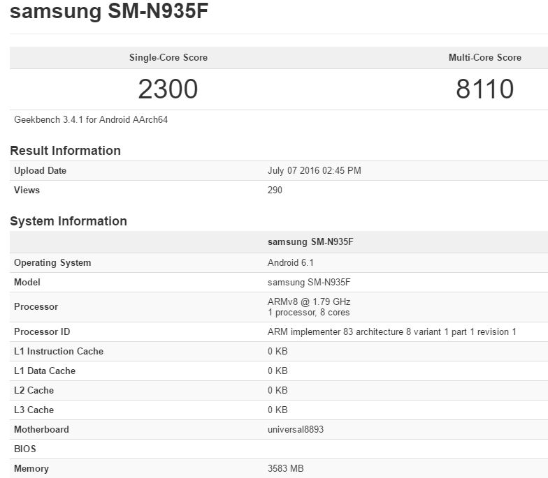Click the ARM implementer 83 architecture value
This screenshot has width=548, height=478.
pos(391,332)
